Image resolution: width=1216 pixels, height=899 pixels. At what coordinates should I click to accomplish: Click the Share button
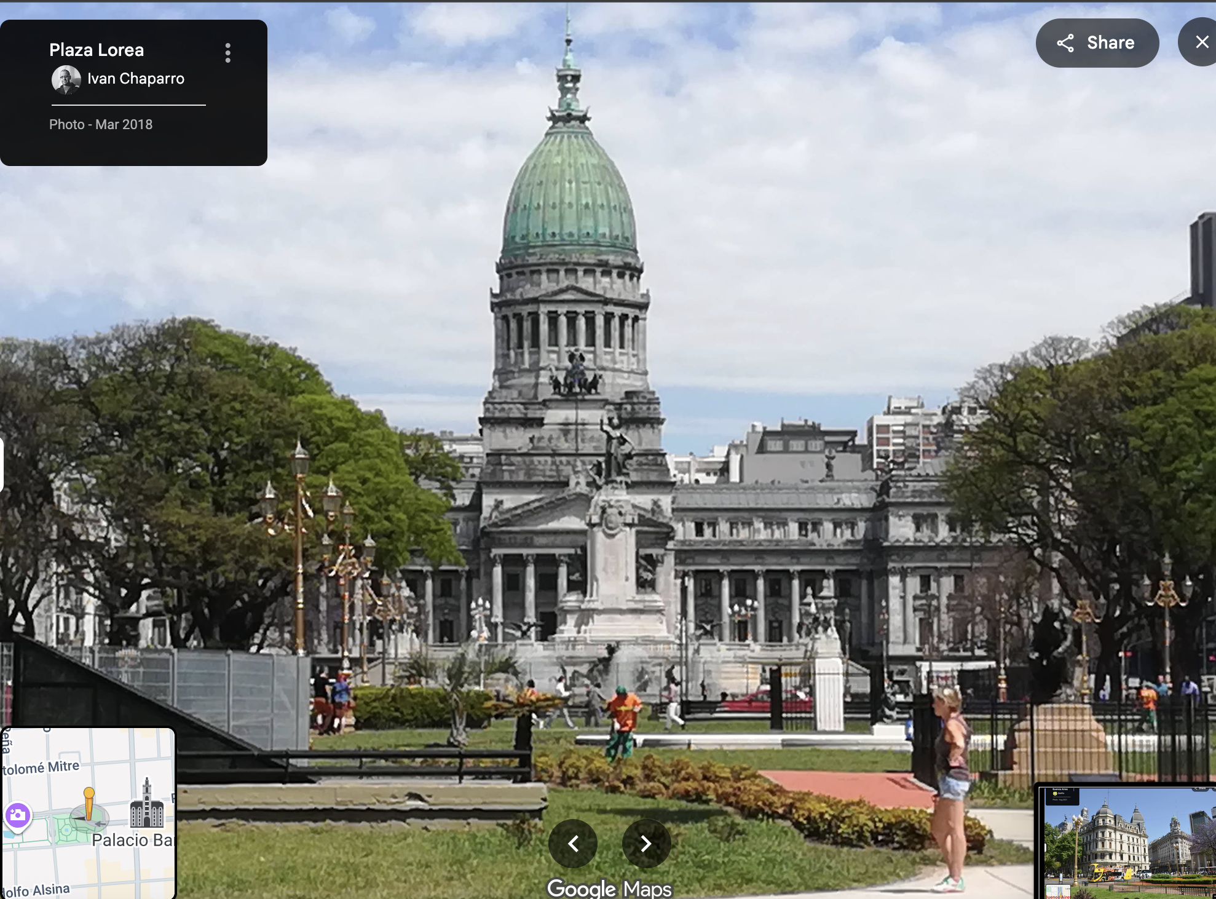[1097, 43]
